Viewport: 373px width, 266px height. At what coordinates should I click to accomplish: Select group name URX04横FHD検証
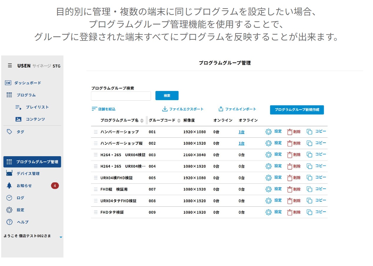click(x=117, y=178)
